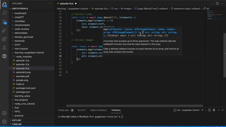This screenshot has height=127, width=226.
Task: Open Run and Debug view
Action: [x=4, y=30]
